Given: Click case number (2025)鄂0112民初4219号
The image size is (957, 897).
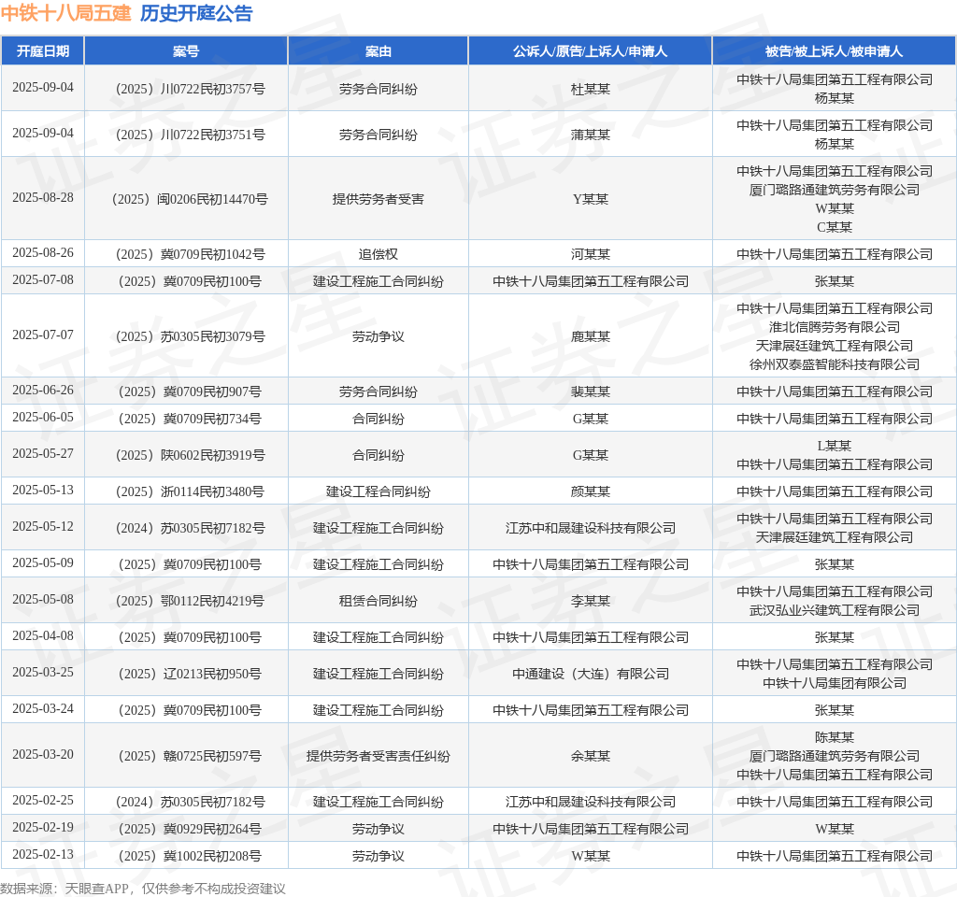Looking at the screenshot, I should click(190, 601).
